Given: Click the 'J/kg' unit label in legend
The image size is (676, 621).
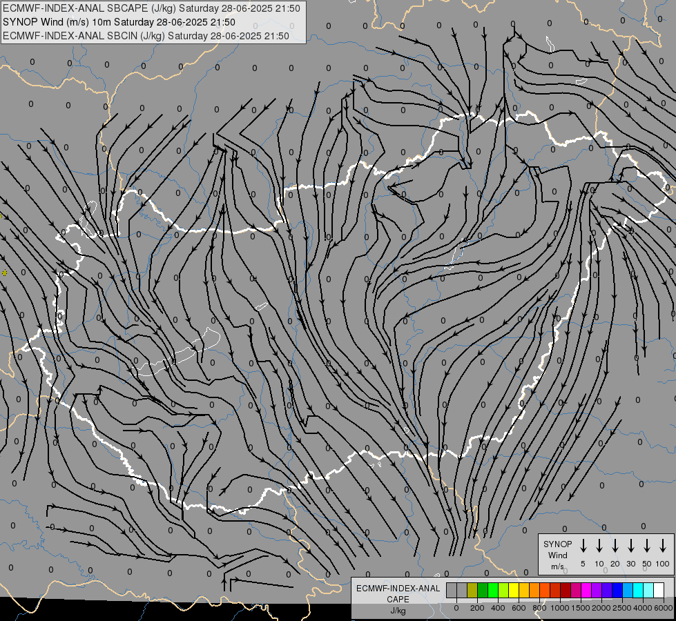Looking at the screenshot, I should (398, 611).
